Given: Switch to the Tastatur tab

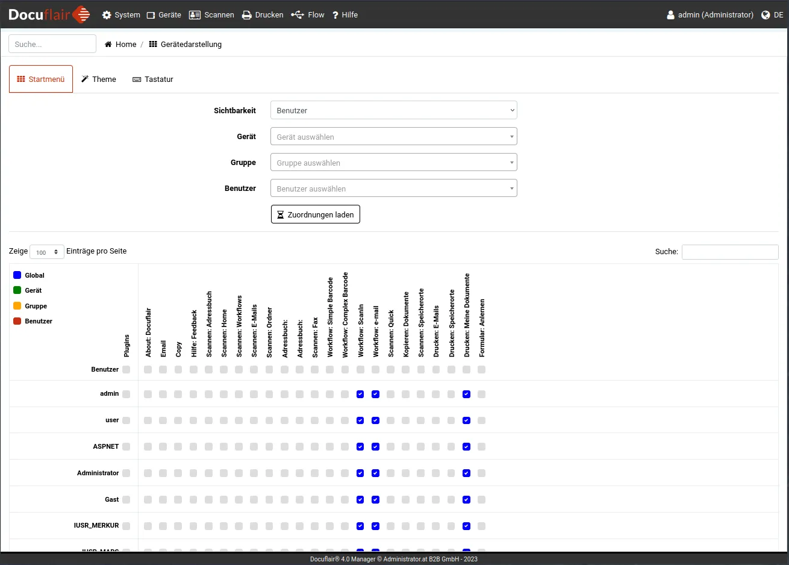Looking at the screenshot, I should [x=153, y=80].
